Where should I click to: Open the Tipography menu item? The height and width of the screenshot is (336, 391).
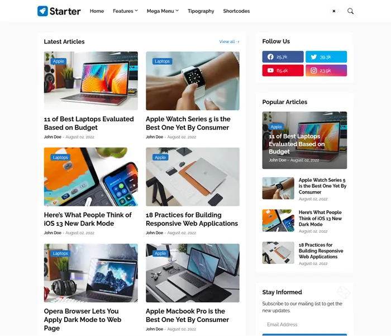point(201,11)
